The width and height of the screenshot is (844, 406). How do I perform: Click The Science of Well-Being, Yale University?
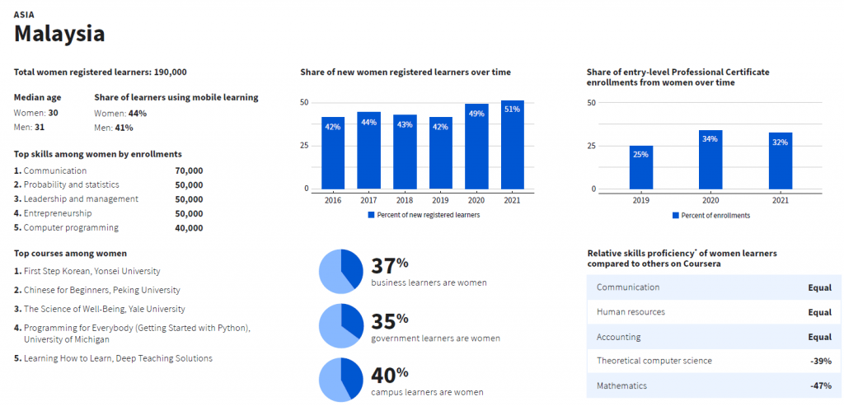(100, 309)
